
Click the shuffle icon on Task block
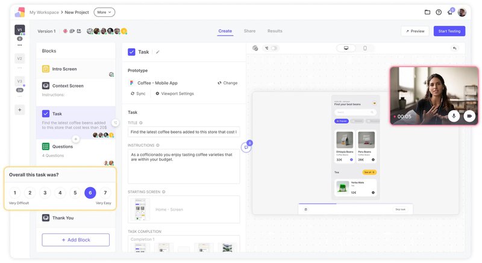[x=116, y=123]
